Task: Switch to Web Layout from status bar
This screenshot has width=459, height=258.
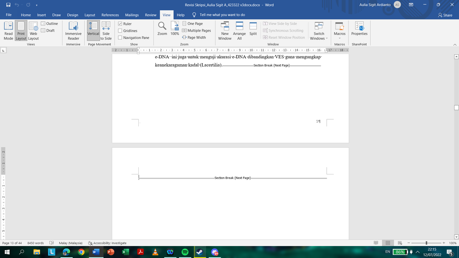Action: [x=400, y=243]
